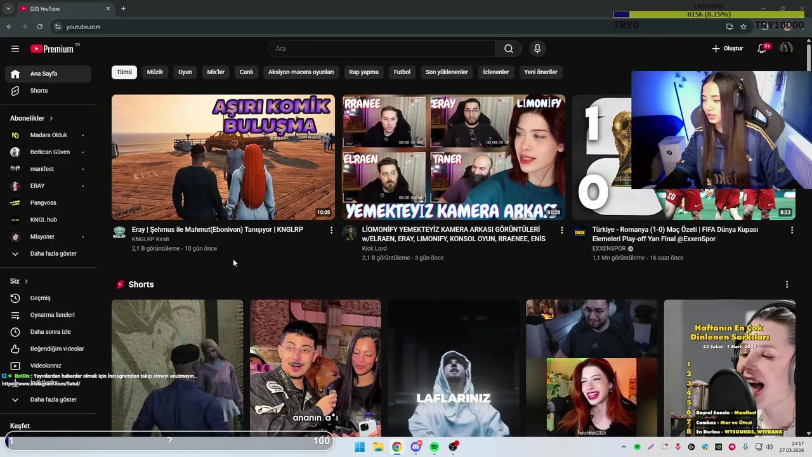The height and width of the screenshot is (457, 812).
Task: Select the İzlenenler filter chip
Action: coord(496,72)
